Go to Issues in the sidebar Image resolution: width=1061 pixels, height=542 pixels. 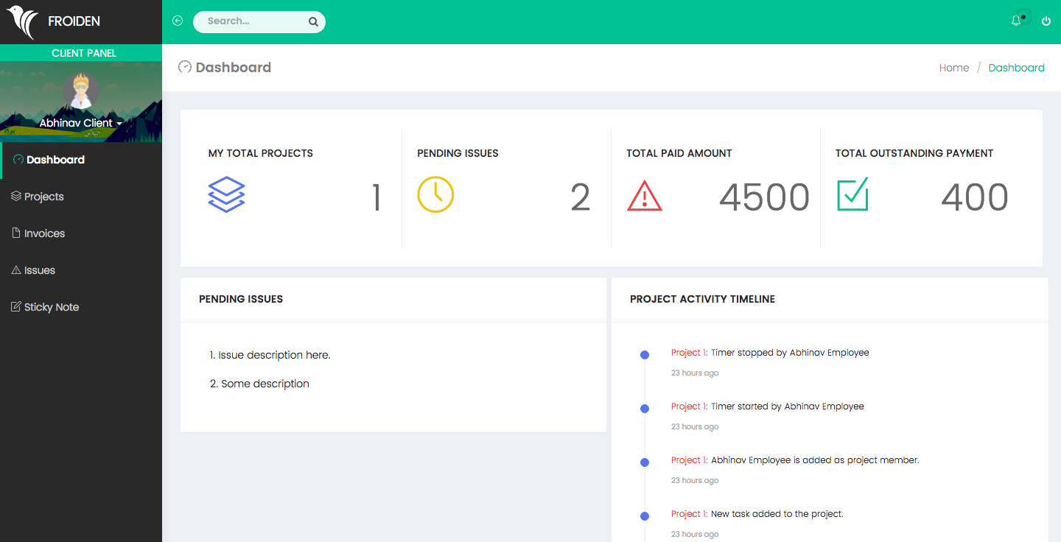(x=40, y=270)
